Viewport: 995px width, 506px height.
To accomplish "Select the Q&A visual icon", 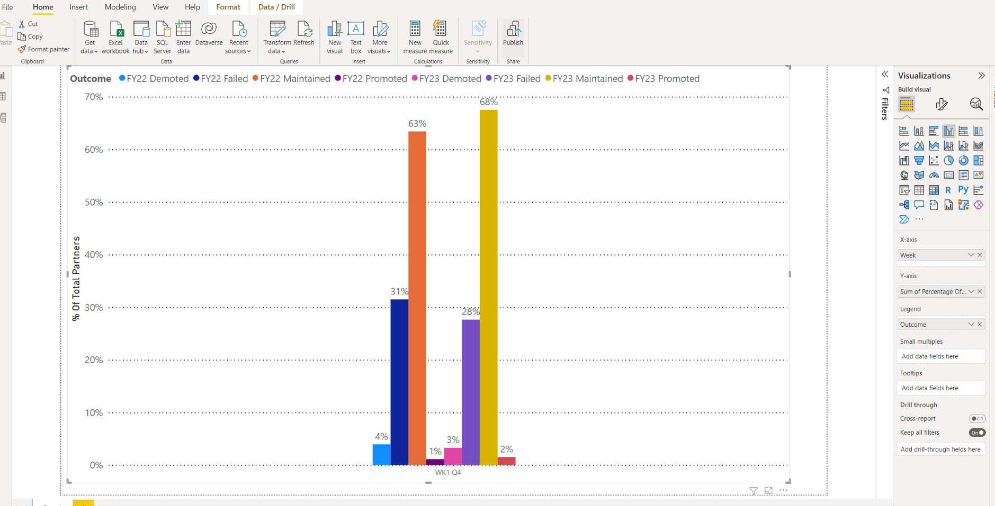I will [919, 205].
